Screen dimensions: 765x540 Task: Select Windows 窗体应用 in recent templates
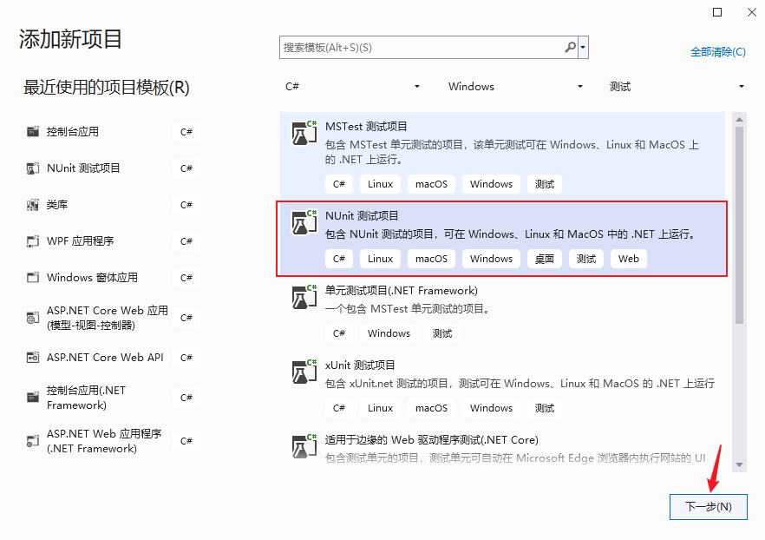[x=92, y=277]
